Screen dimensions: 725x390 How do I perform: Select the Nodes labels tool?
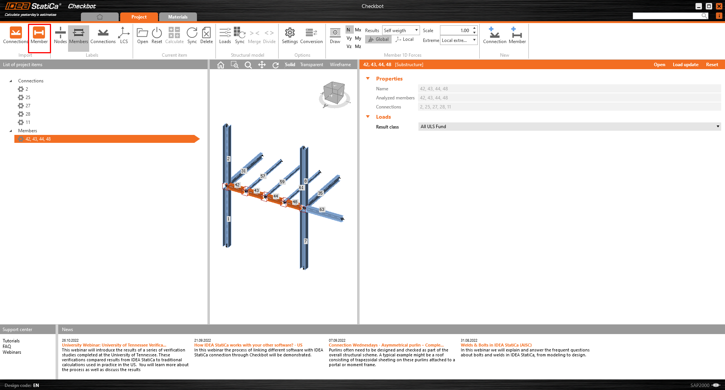point(60,36)
